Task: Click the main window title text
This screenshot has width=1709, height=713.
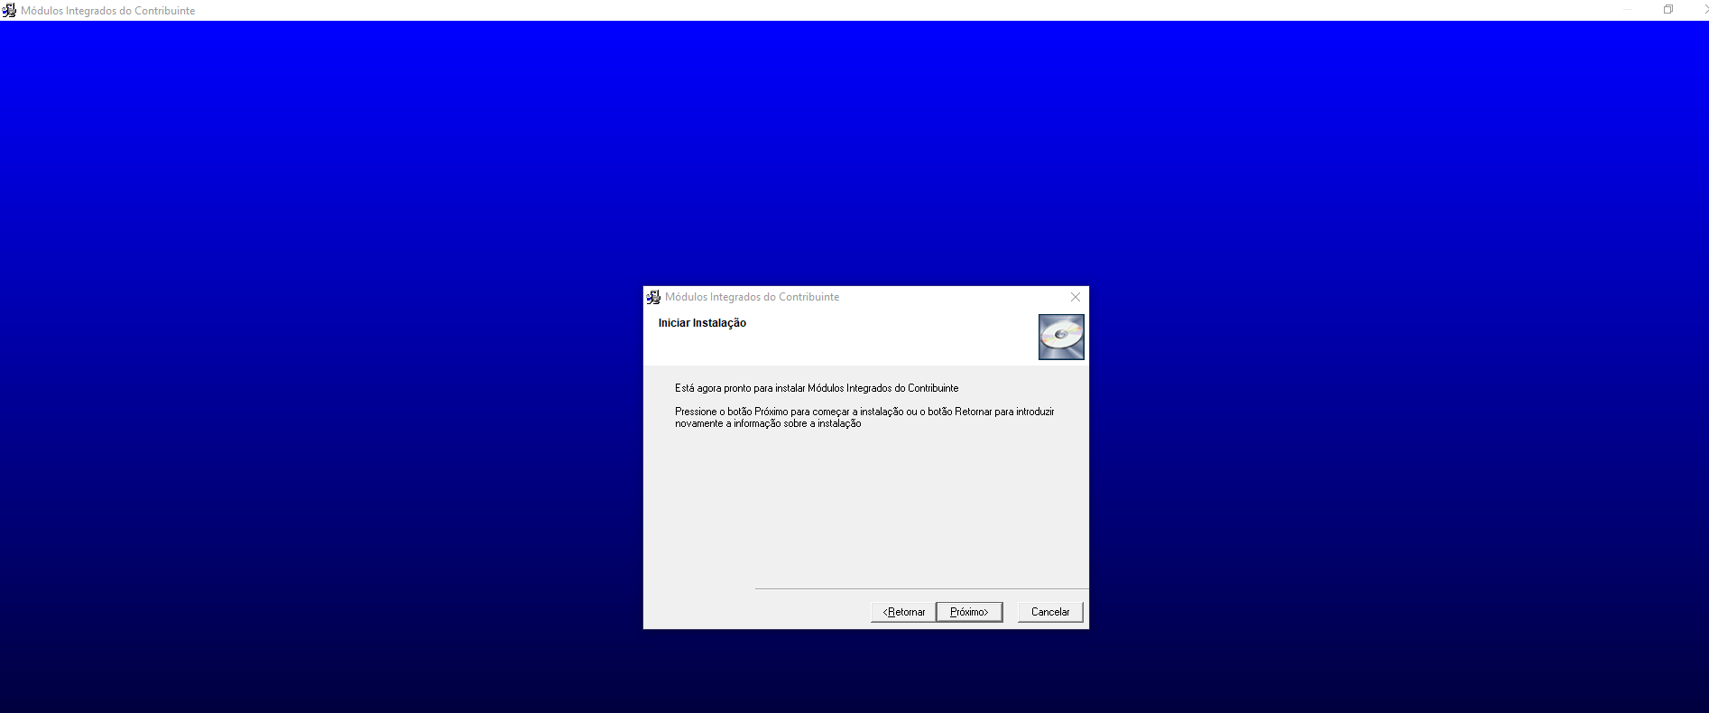Action: coord(107,11)
